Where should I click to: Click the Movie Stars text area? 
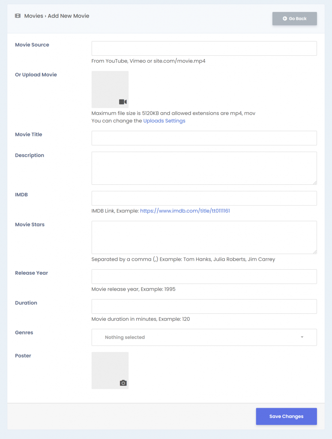pyautogui.click(x=204, y=238)
